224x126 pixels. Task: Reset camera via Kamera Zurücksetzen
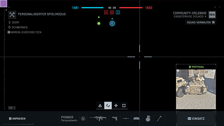coord(25,32)
